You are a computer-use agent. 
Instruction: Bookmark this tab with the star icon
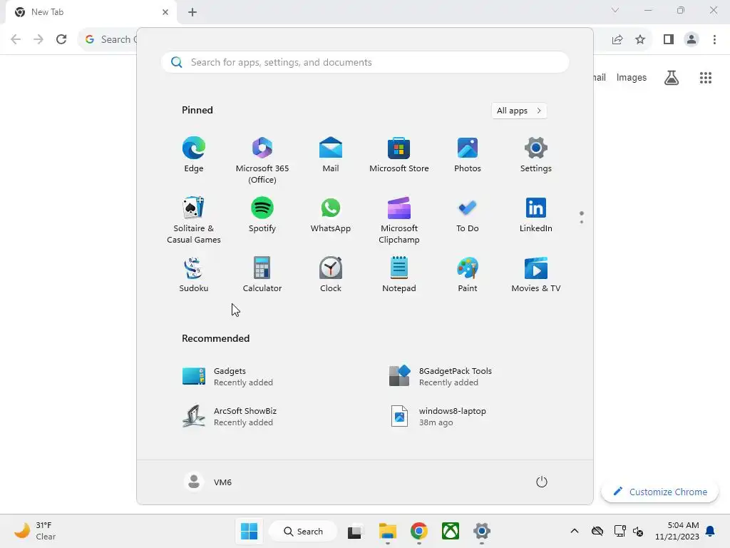click(x=640, y=40)
